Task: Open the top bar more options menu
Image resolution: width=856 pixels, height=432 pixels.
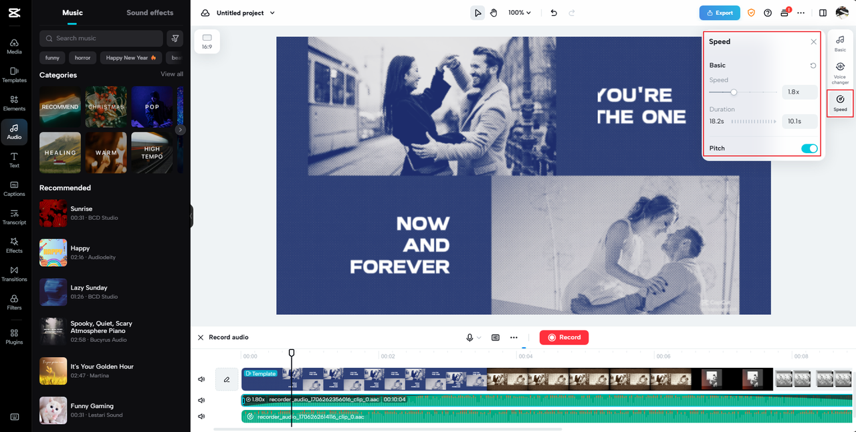Action: click(801, 13)
